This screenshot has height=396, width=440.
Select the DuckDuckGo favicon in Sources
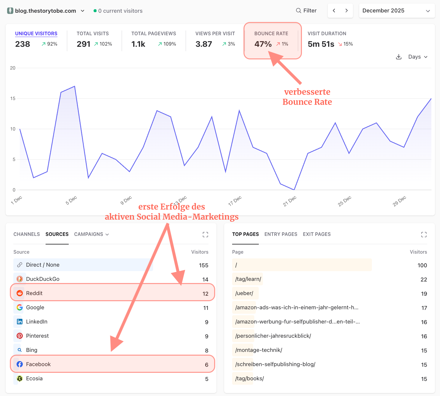tap(20, 279)
